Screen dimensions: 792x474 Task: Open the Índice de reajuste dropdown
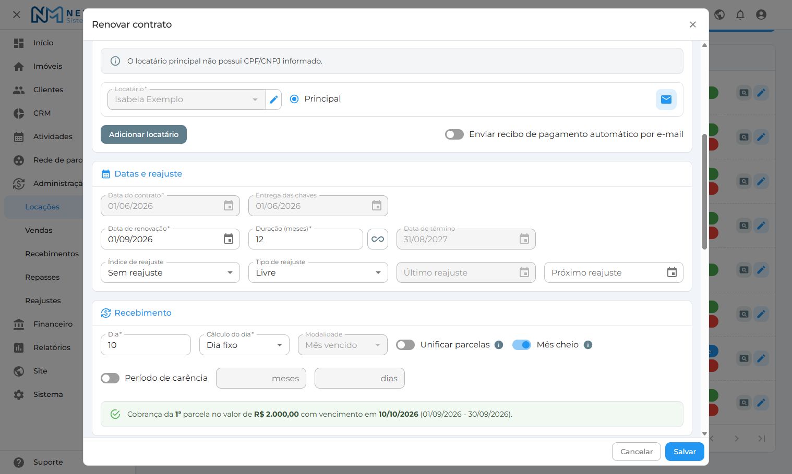[170, 272]
